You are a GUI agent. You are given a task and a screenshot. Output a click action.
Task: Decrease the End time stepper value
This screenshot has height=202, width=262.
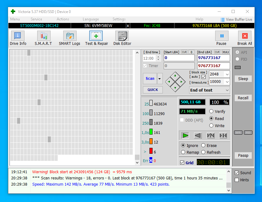click(158, 60)
